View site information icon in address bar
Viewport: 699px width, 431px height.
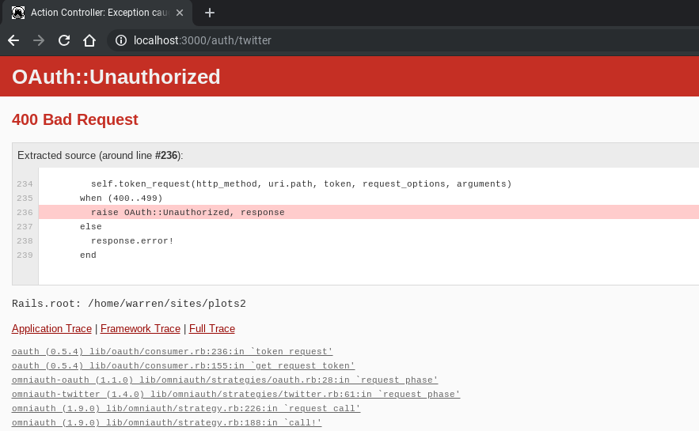[121, 40]
